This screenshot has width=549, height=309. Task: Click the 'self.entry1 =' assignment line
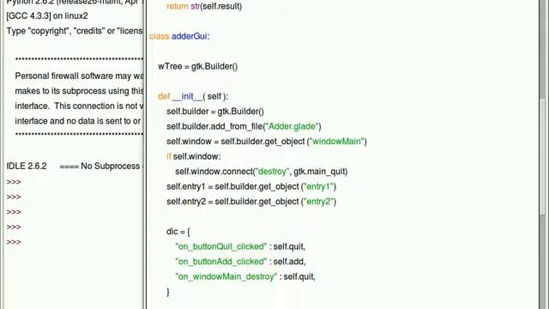[251, 187]
